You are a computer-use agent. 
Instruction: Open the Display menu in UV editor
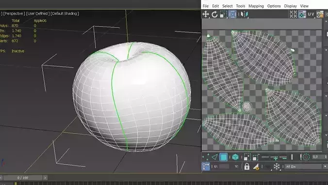(290, 6)
